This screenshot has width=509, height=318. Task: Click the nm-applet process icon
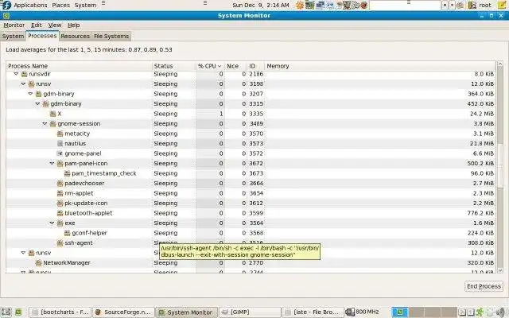60,193
